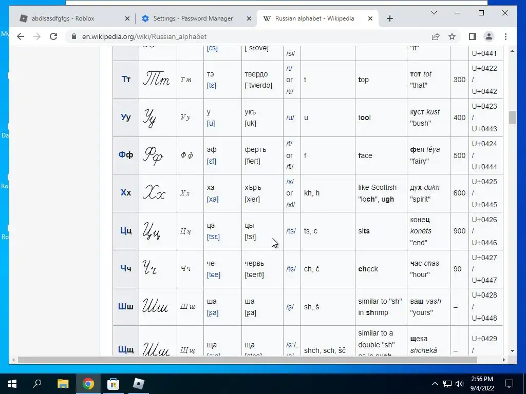Open the Фф letter link

126,155
